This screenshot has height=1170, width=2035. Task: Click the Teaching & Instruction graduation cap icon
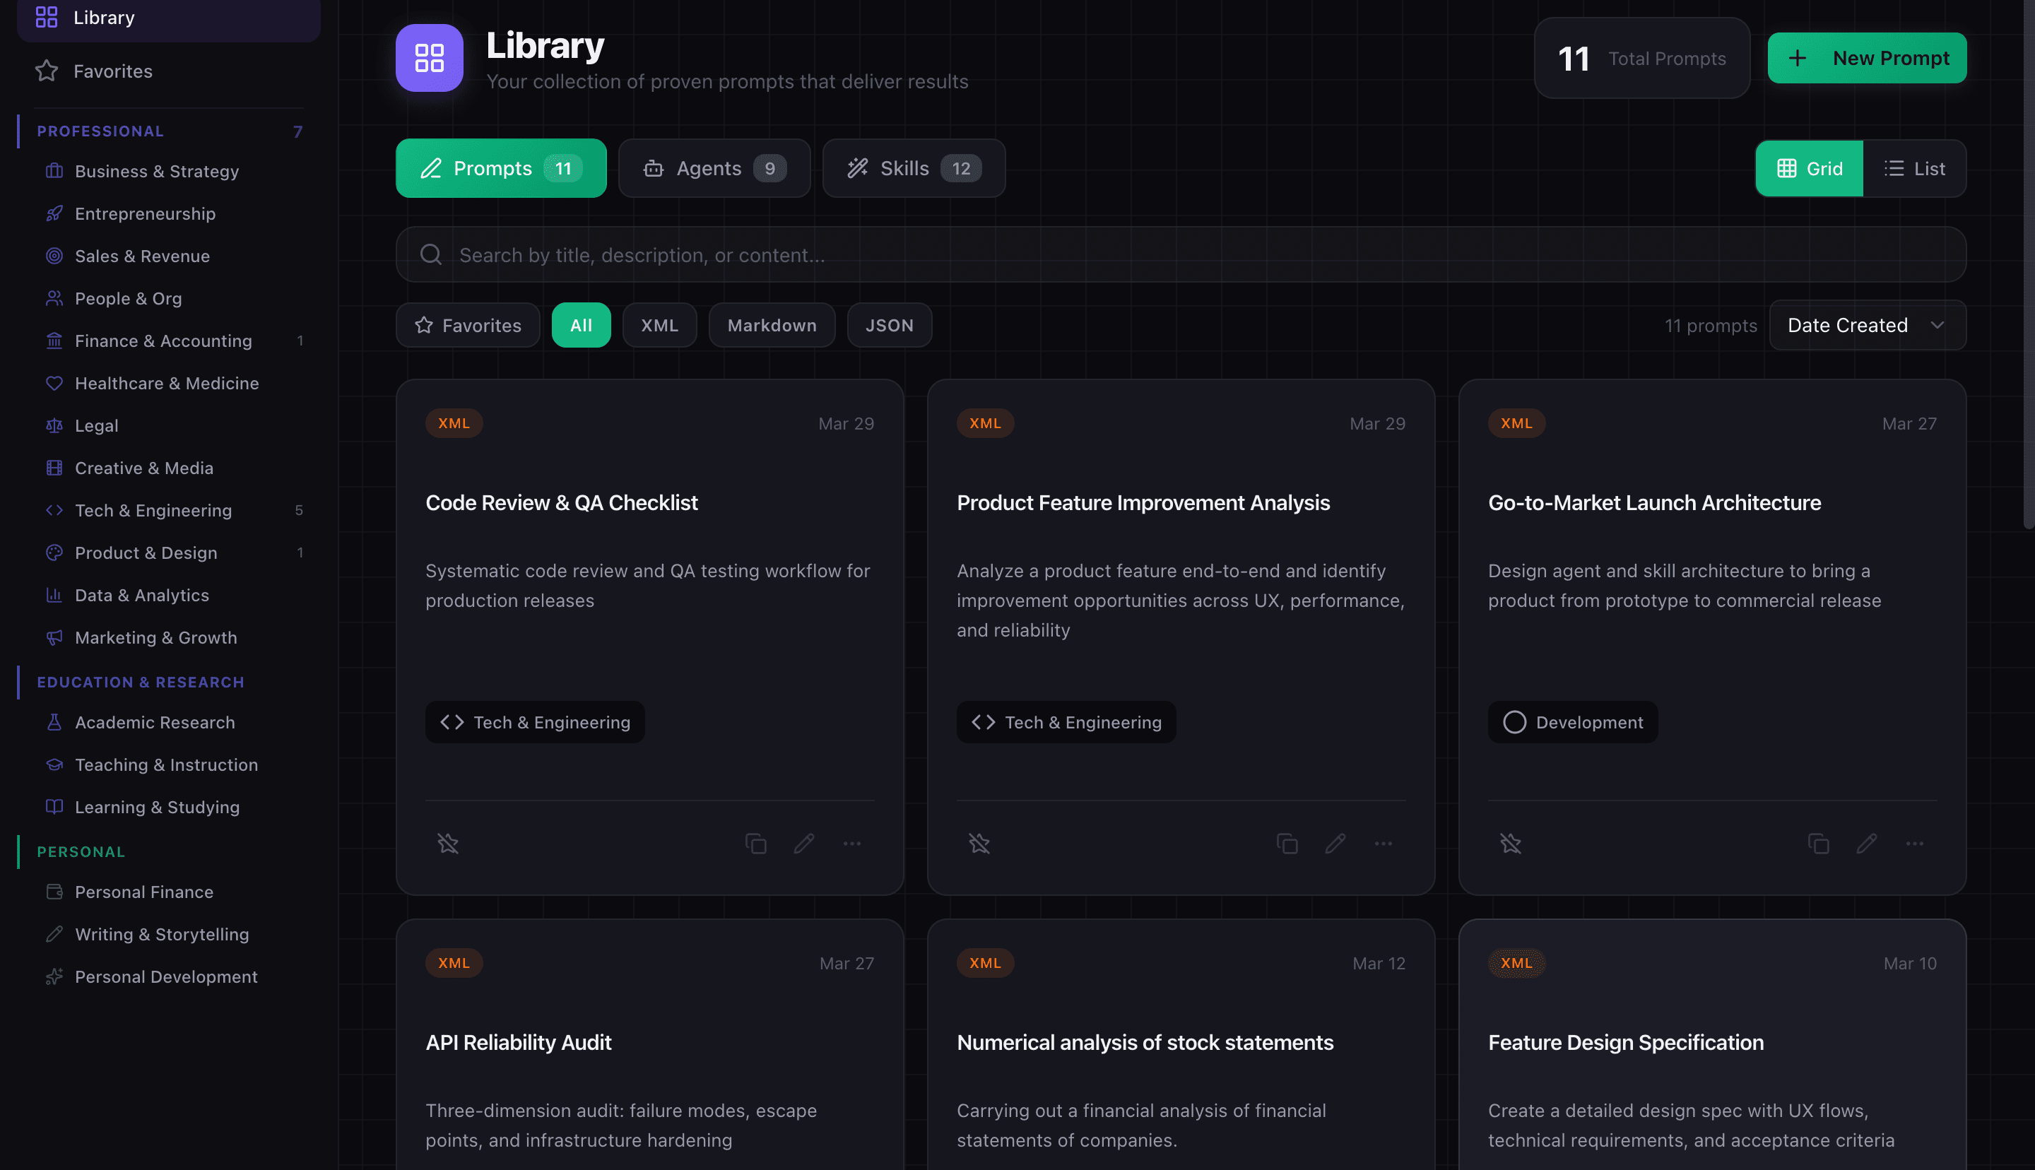click(54, 764)
